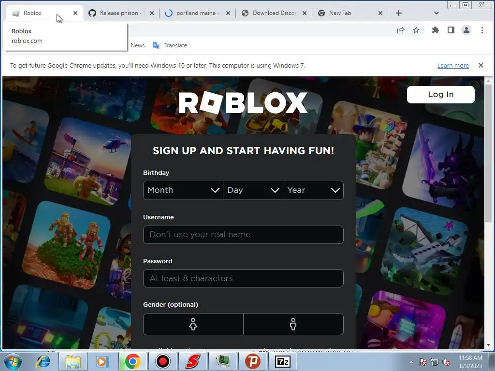The width and height of the screenshot is (495, 371).
Task: Open the Download Discord tab
Action: pyautogui.click(x=275, y=13)
